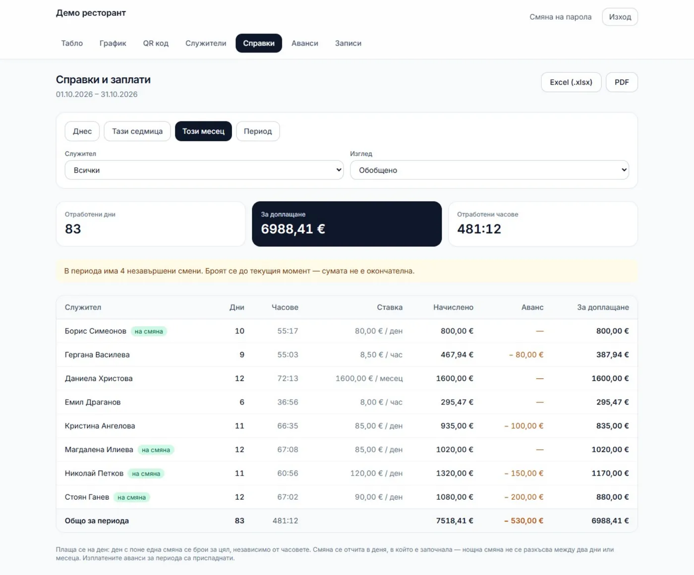This screenshot has height=575, width=694.
Task: Click the Отработени дни card with 83
Action: click(151, 224)
